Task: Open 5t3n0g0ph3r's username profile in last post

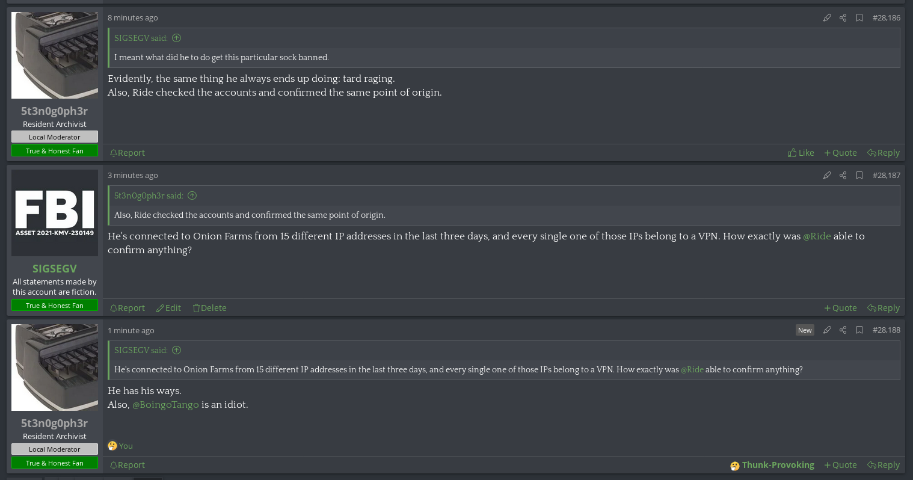Action: pos(54,423)
